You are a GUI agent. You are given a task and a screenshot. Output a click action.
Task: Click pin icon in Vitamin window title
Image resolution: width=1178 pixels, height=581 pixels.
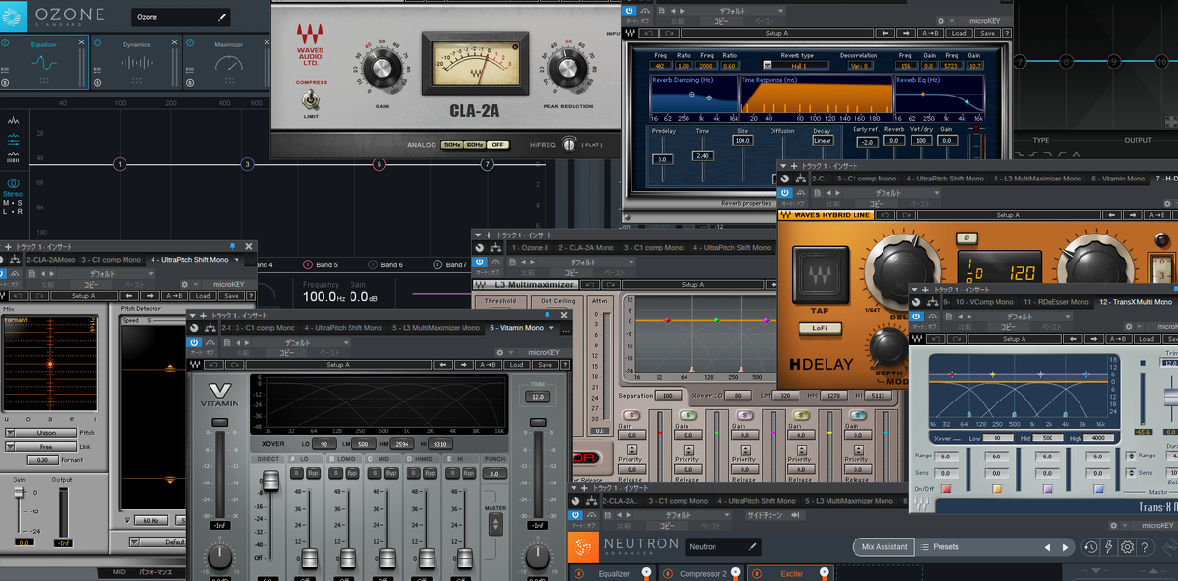pyautogui.click(x=547, y=316)
